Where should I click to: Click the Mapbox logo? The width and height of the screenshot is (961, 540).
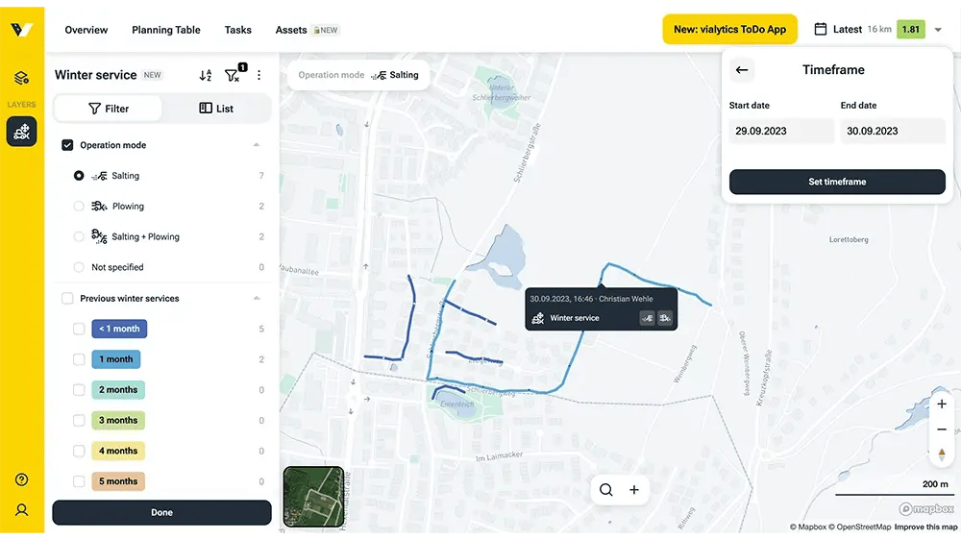point(926,508)
